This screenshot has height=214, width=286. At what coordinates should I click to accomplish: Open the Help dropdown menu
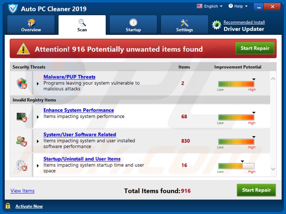click(x=238, y=6)
